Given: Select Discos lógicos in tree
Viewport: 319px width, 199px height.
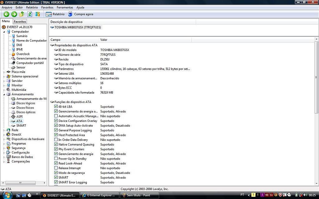Looking at the screenshot, I should (x=26, y=103).
